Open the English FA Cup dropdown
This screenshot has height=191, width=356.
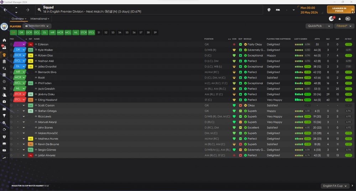pos(335,186)
